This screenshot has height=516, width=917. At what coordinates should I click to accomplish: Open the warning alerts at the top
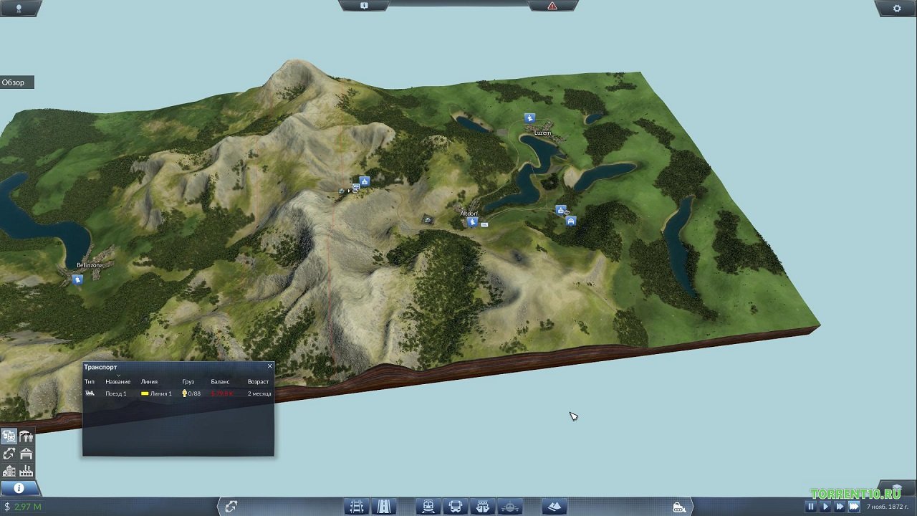coord(552,6)
